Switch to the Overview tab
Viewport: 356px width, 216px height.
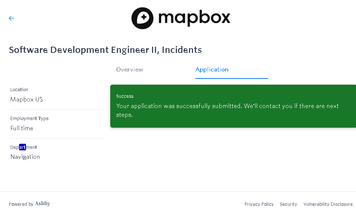tap(130, 69)
